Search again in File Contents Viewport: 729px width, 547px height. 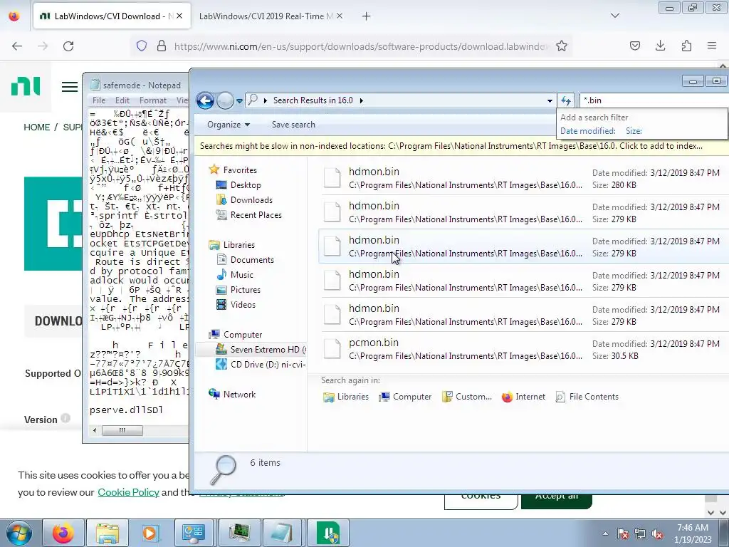click(587, 397)
